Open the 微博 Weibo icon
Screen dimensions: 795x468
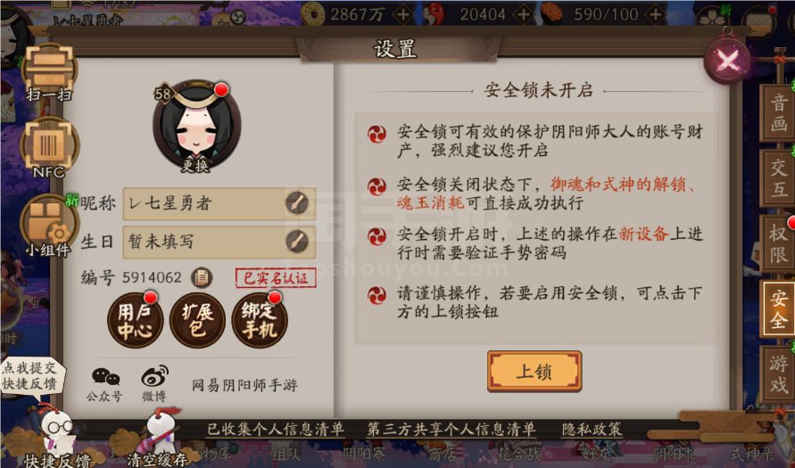click(154, 384)
